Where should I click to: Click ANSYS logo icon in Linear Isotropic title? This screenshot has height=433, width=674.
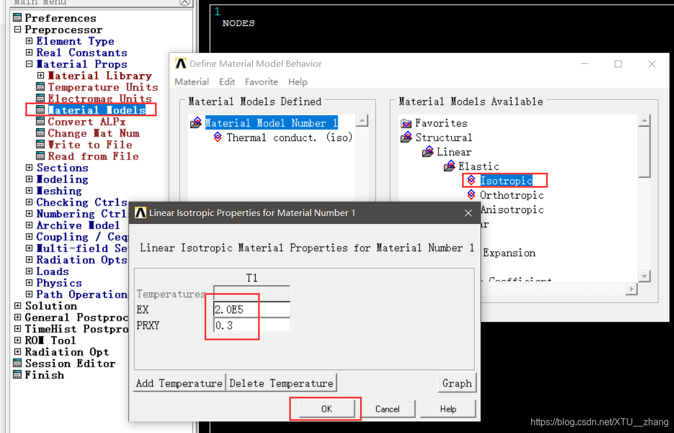[x=141, y=212]
